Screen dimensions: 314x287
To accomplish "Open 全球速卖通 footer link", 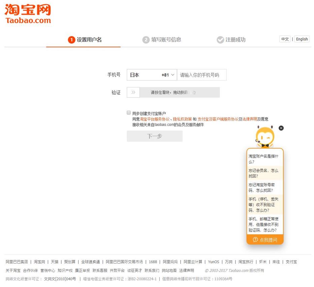I will (x=90, y=262).
